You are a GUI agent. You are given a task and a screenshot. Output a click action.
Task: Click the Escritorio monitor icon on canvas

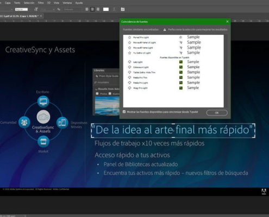43,101
